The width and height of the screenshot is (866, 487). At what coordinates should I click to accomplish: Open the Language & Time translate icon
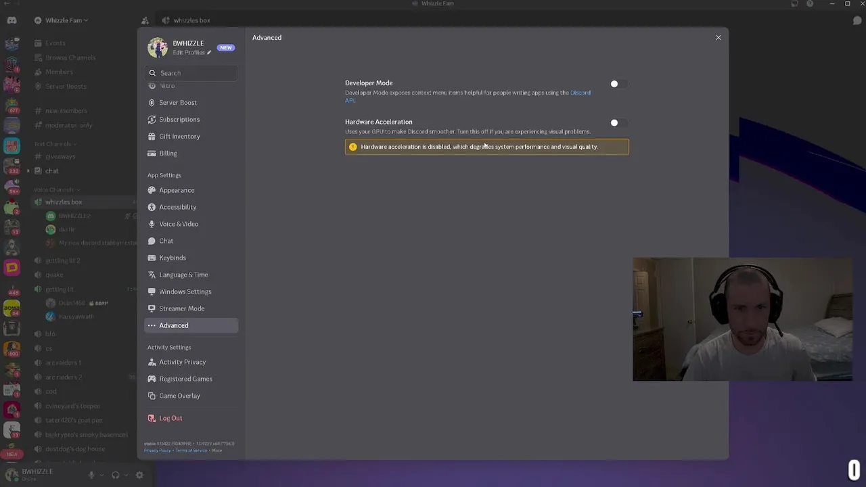coord(152,275)
